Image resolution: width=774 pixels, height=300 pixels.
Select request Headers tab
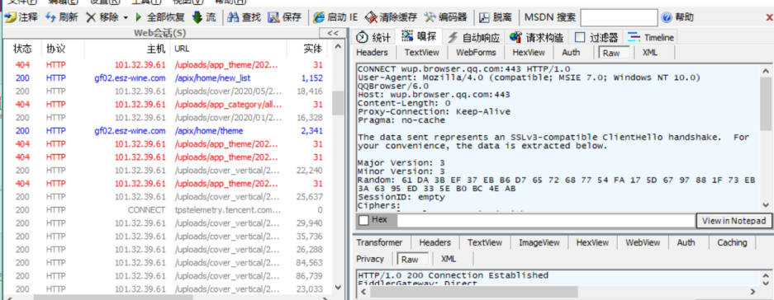[x=373, y=52]
